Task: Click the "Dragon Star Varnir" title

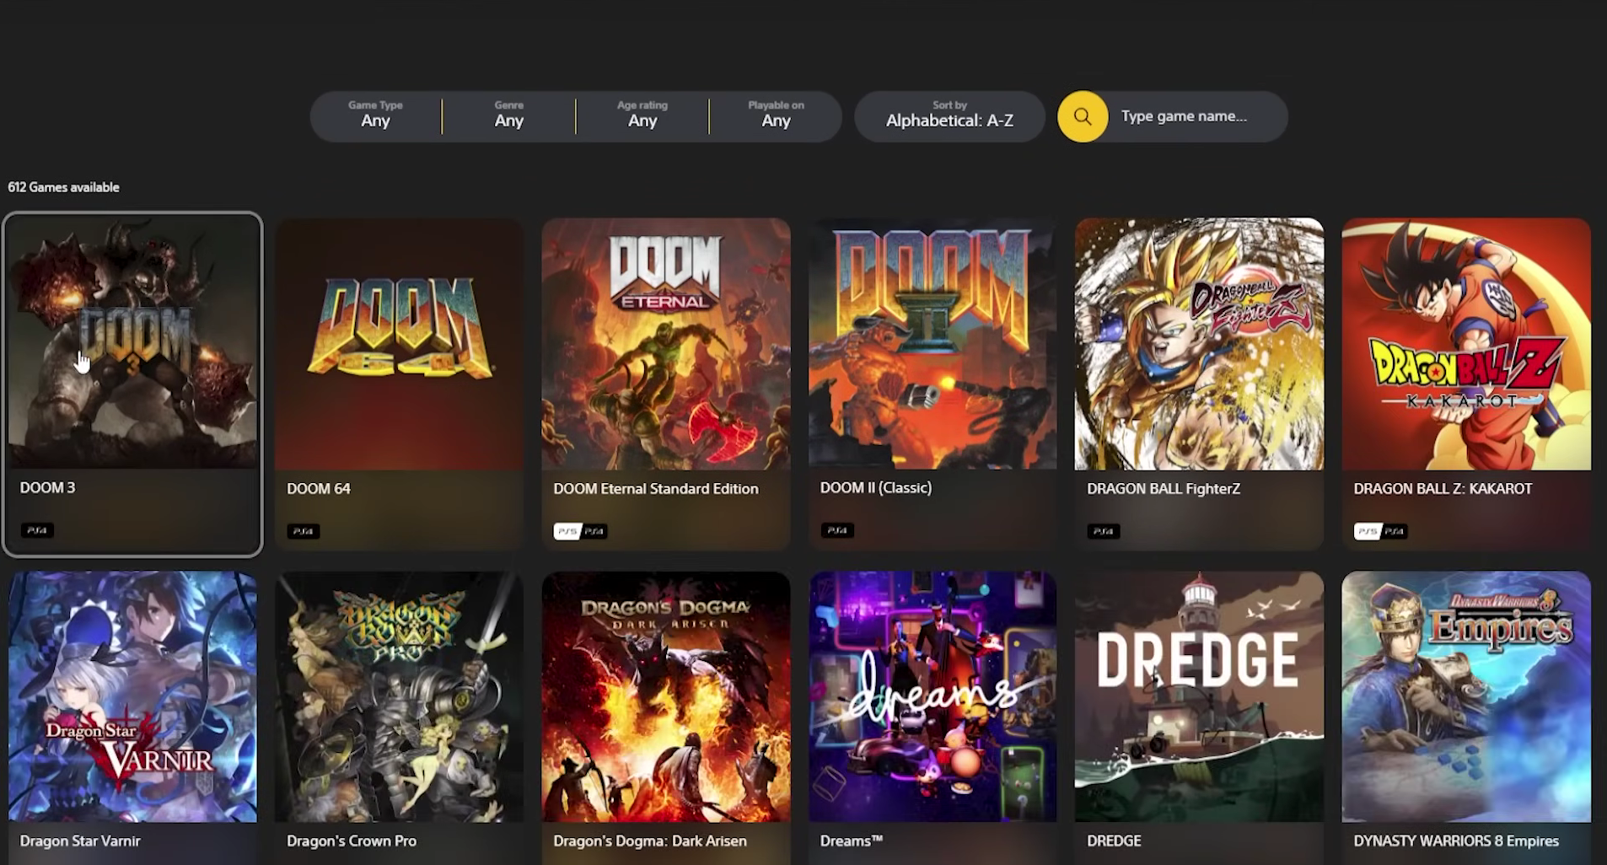Action: point(80,841)
